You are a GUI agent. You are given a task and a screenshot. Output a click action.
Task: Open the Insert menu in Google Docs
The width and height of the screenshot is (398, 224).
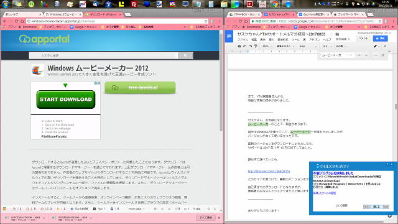271,40
